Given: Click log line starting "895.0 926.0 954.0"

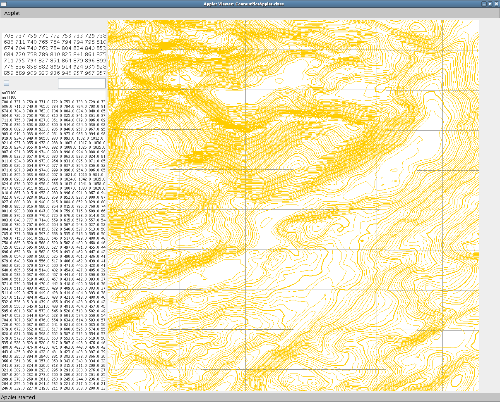Looking at the screenshot, I should click(53, 165).
